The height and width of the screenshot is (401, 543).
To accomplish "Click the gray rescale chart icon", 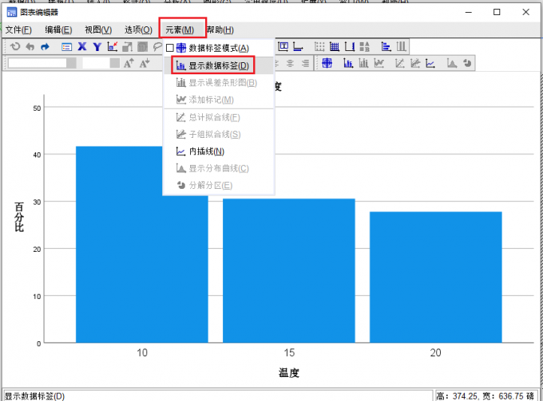I will 128,46.
